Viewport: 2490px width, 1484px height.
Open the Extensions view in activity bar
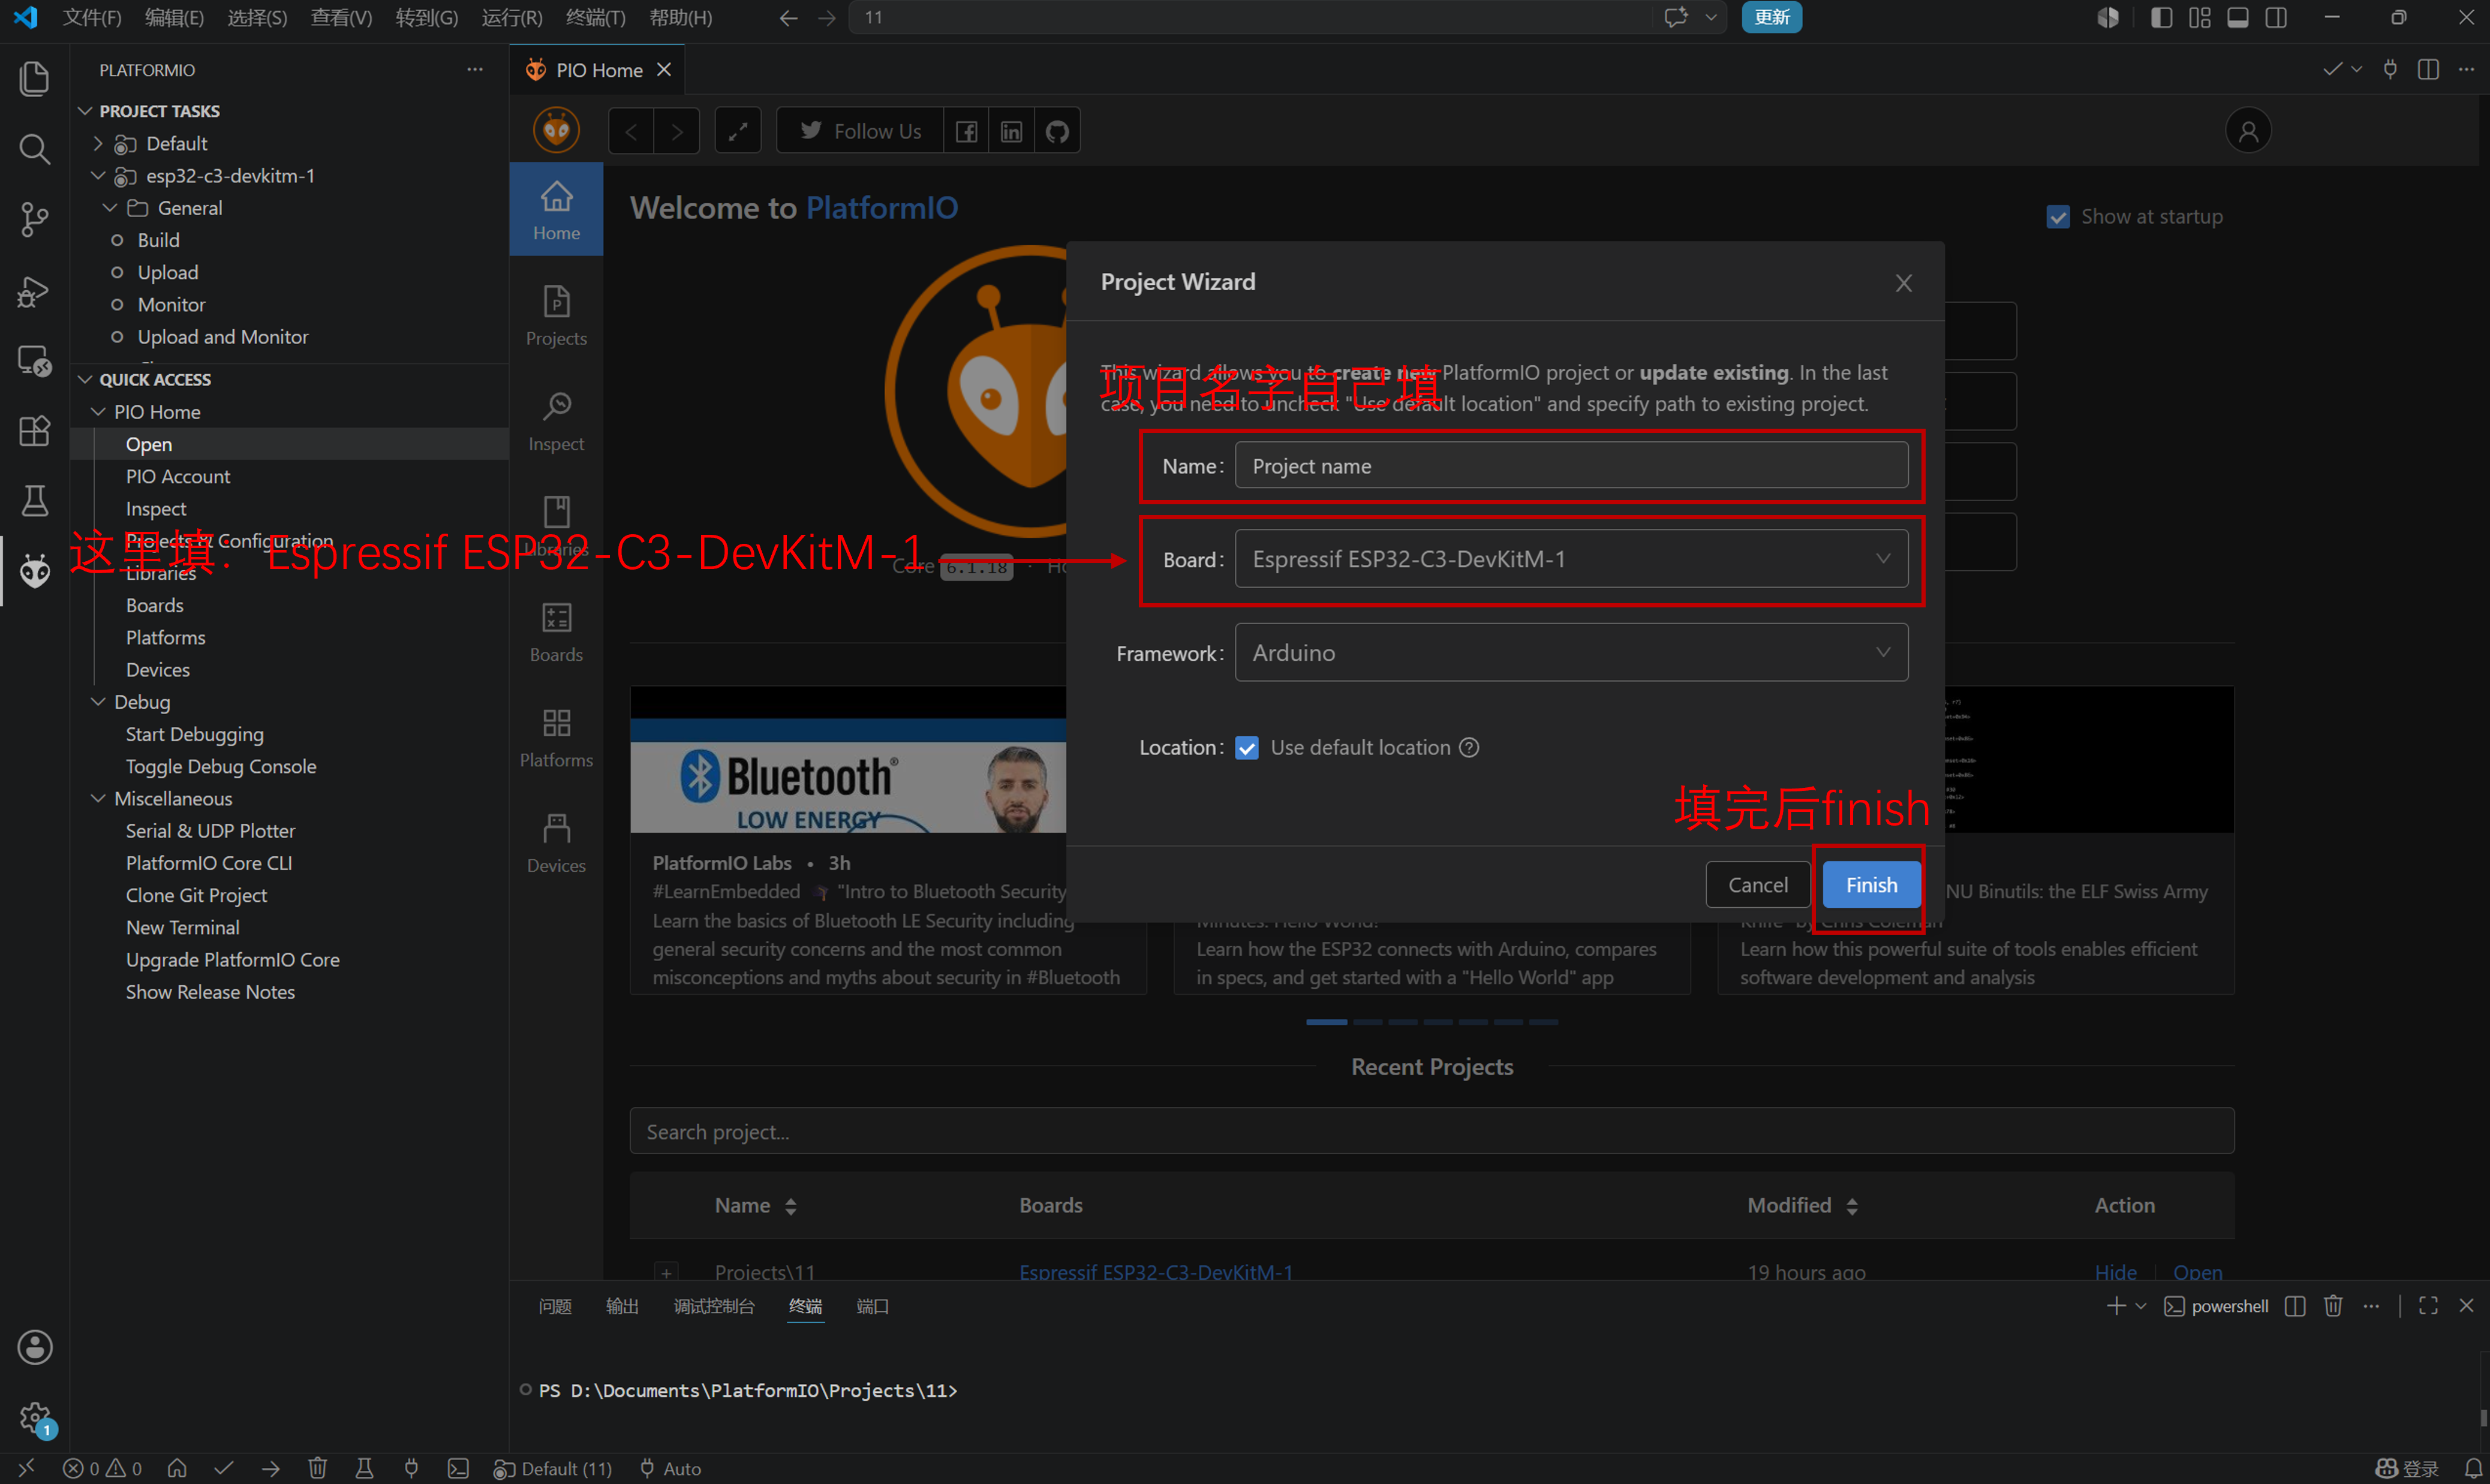[34, 431]
